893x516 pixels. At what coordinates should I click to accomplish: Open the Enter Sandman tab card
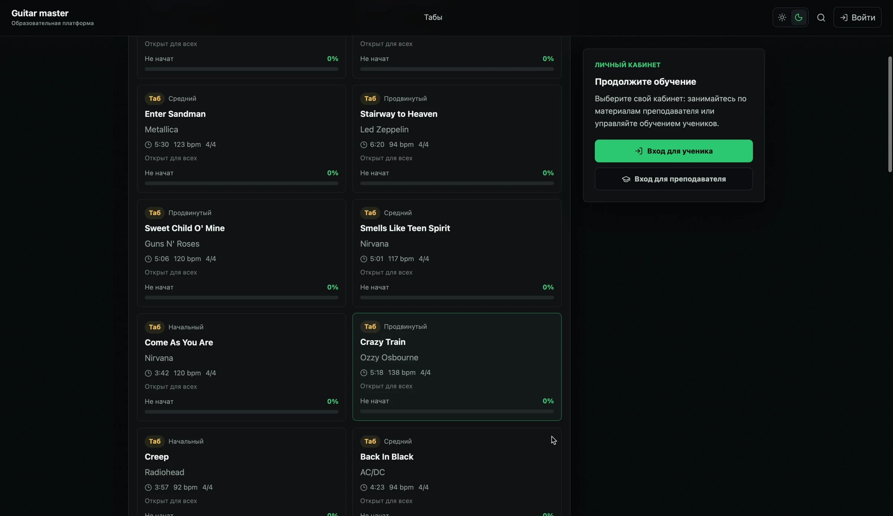pos(241,139)
